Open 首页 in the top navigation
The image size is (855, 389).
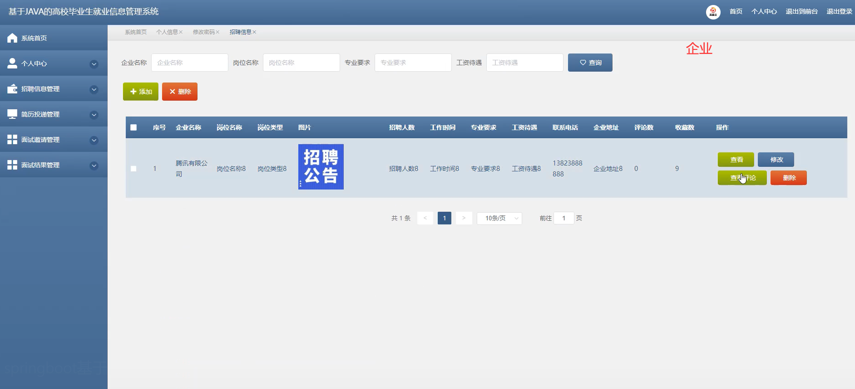click(x=736, y=12)
